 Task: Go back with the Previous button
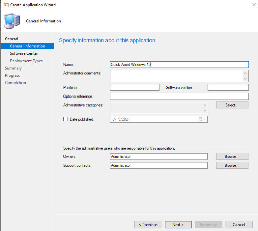[x=148, y=224]
